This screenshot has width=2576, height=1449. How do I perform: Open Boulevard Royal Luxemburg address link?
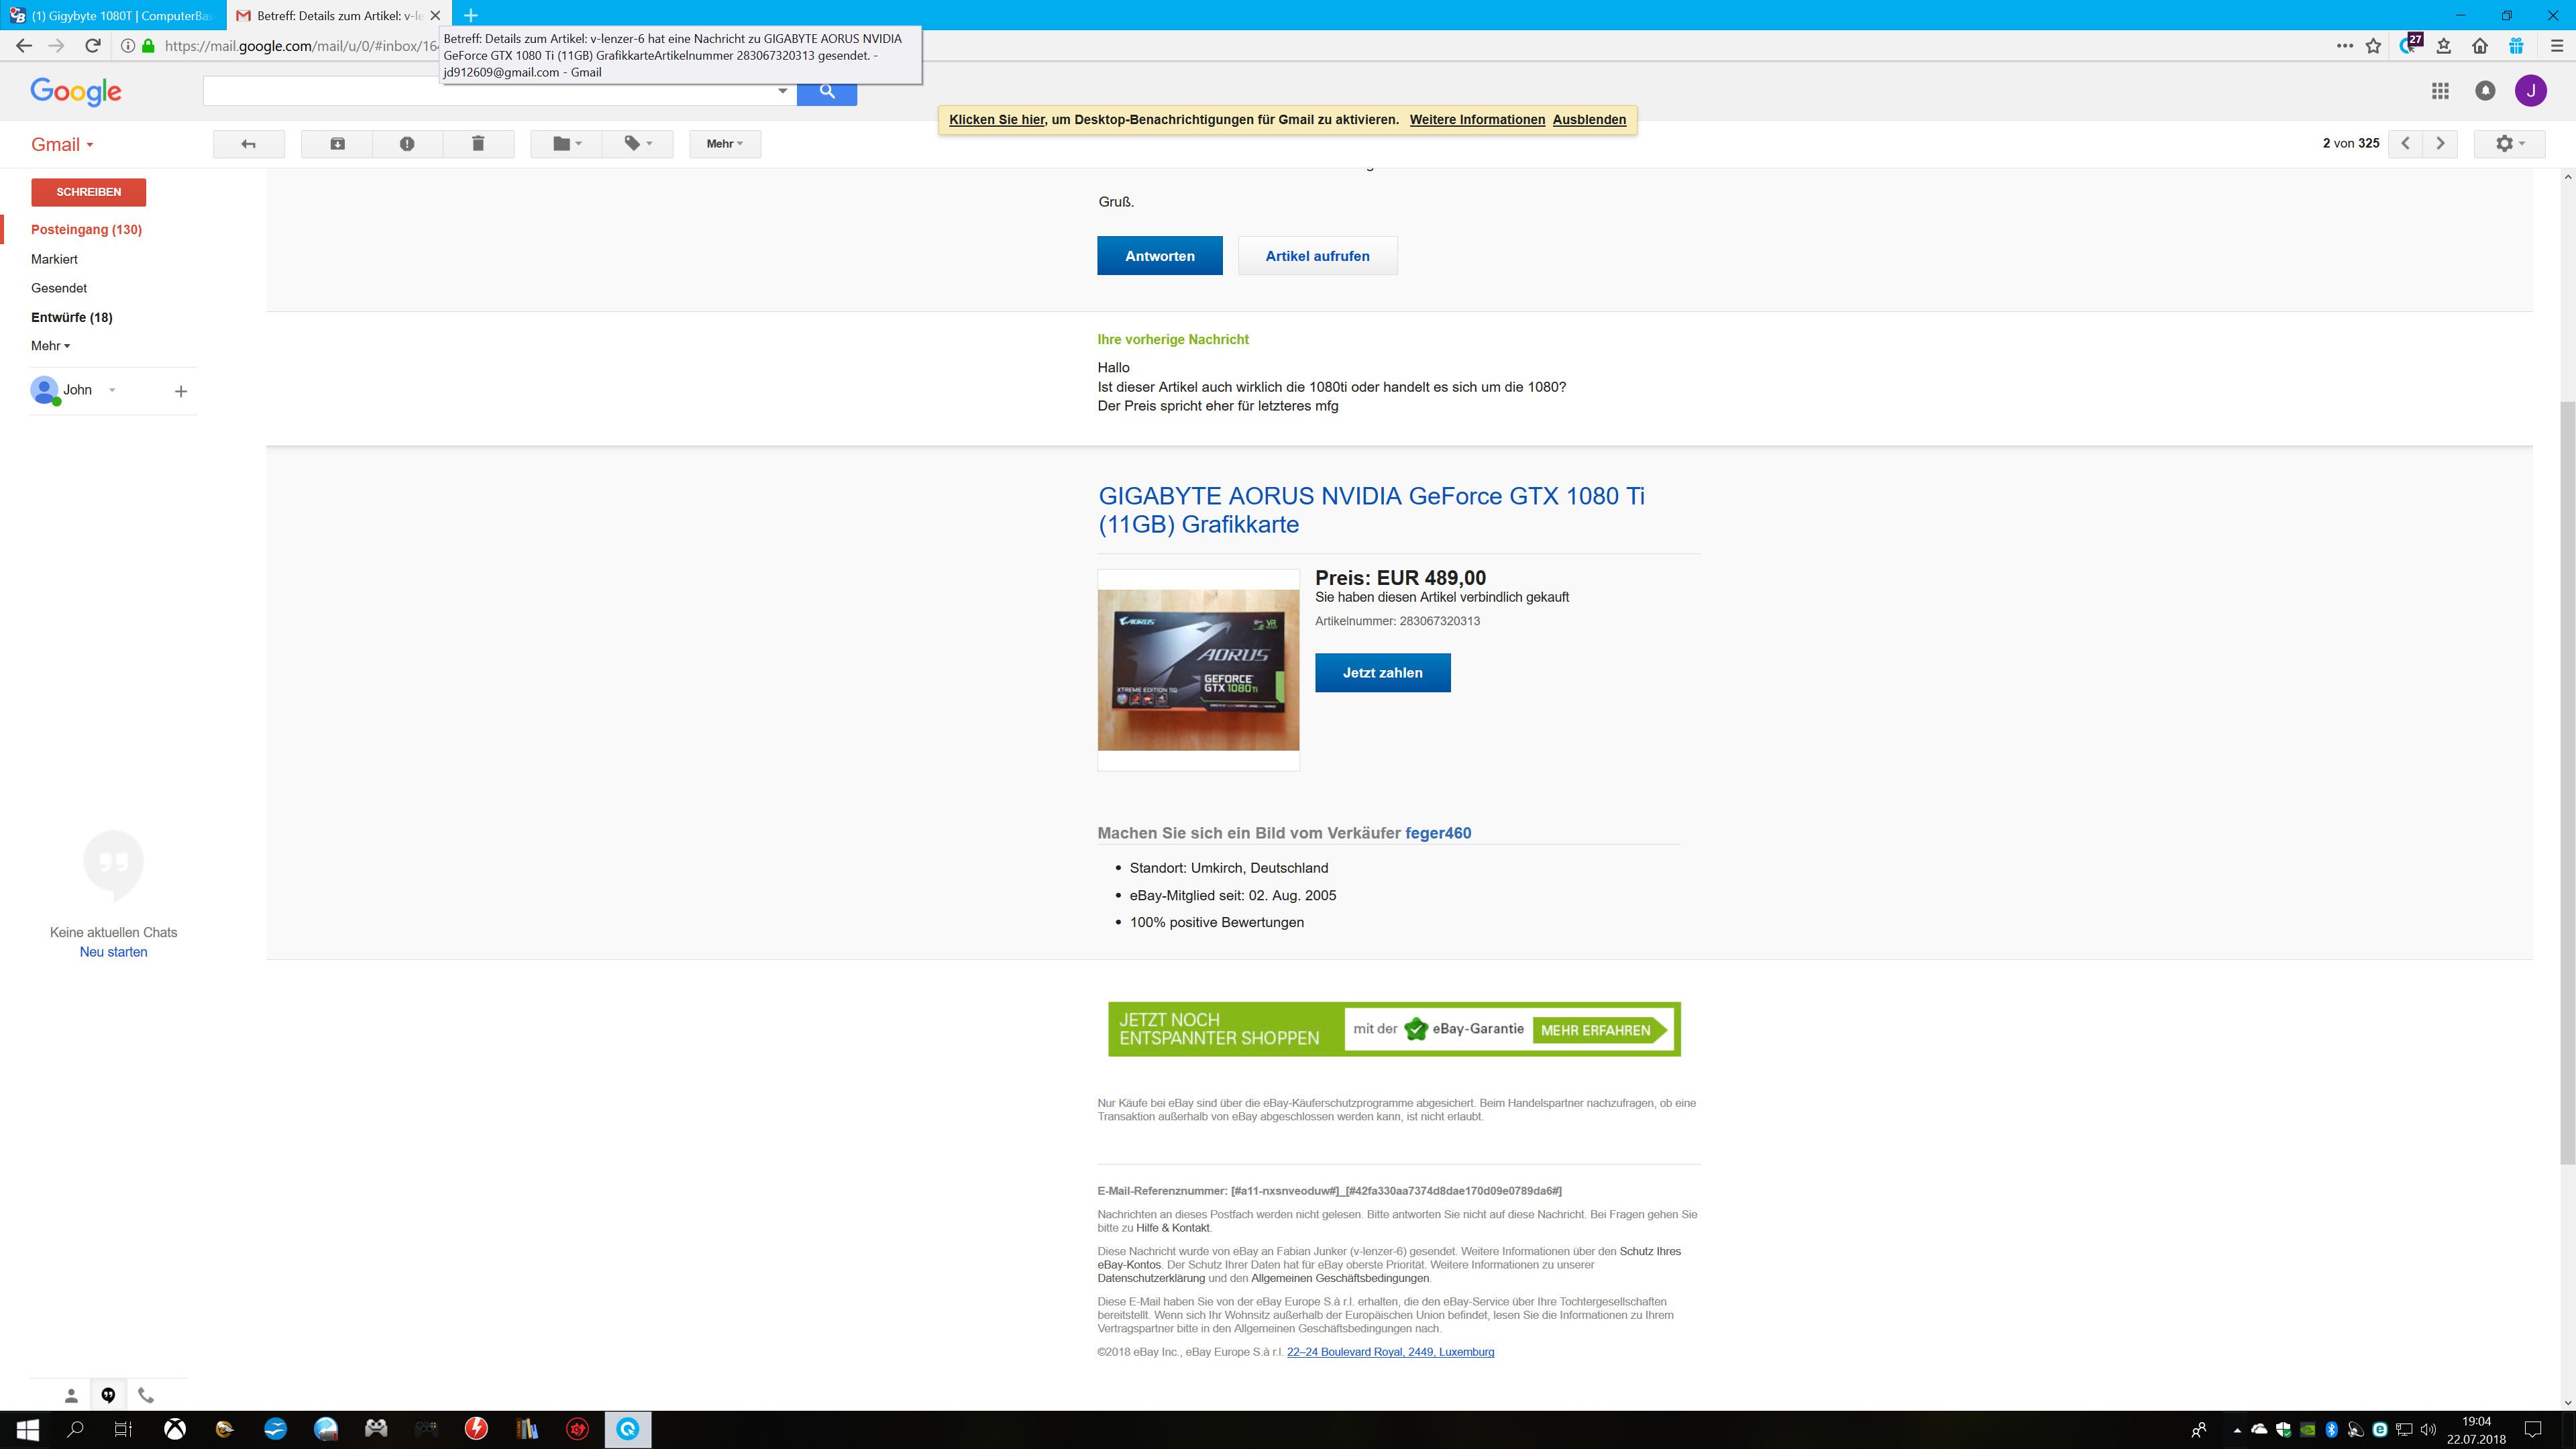point(1390,1352)
